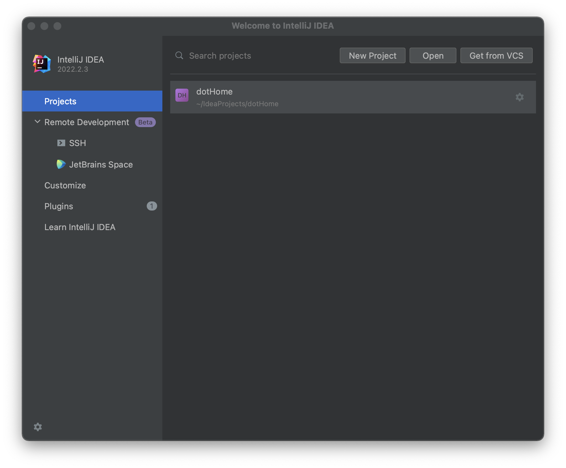Viewport: 566px width, 468px height.
Task: Select the Projects tab
Action: pos(92,101)
